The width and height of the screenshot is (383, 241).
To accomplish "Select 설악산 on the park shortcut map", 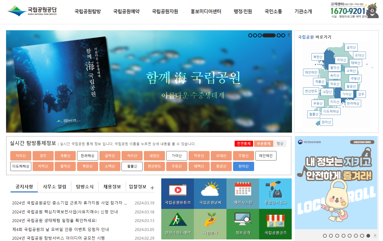I will click(351, 47).
